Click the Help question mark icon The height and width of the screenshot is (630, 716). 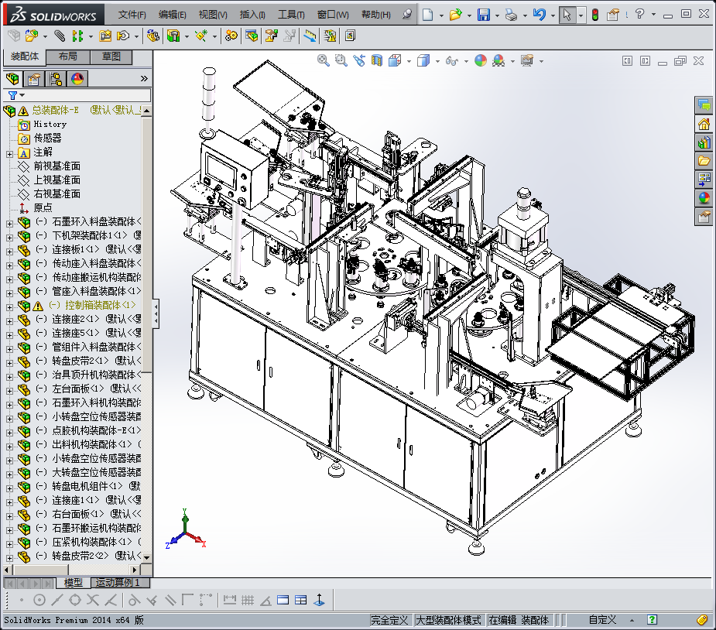click(x=639, y=14)
